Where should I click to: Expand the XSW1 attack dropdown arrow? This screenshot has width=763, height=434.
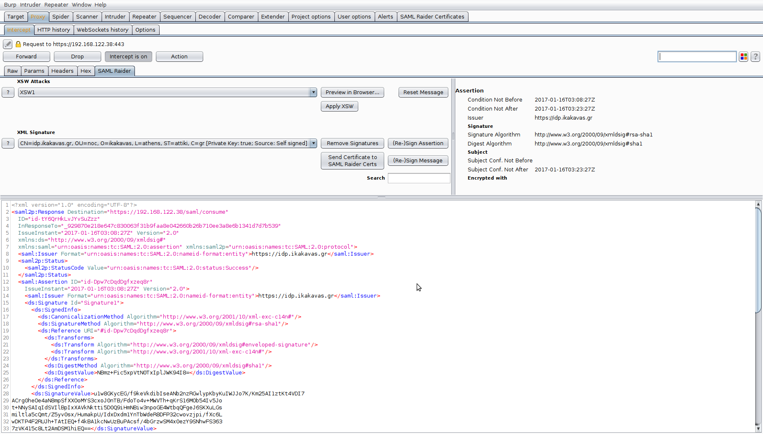coord(313,92)
